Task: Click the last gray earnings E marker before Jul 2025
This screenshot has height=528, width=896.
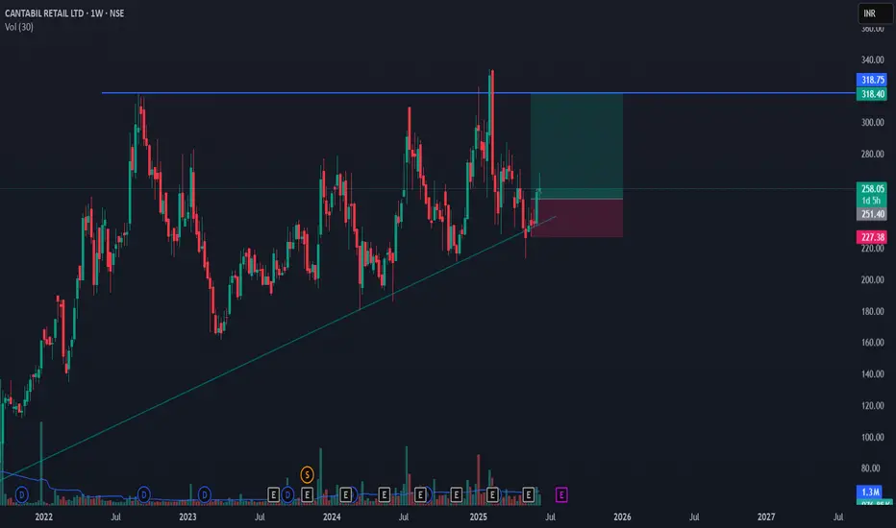Action: point(528,495)
